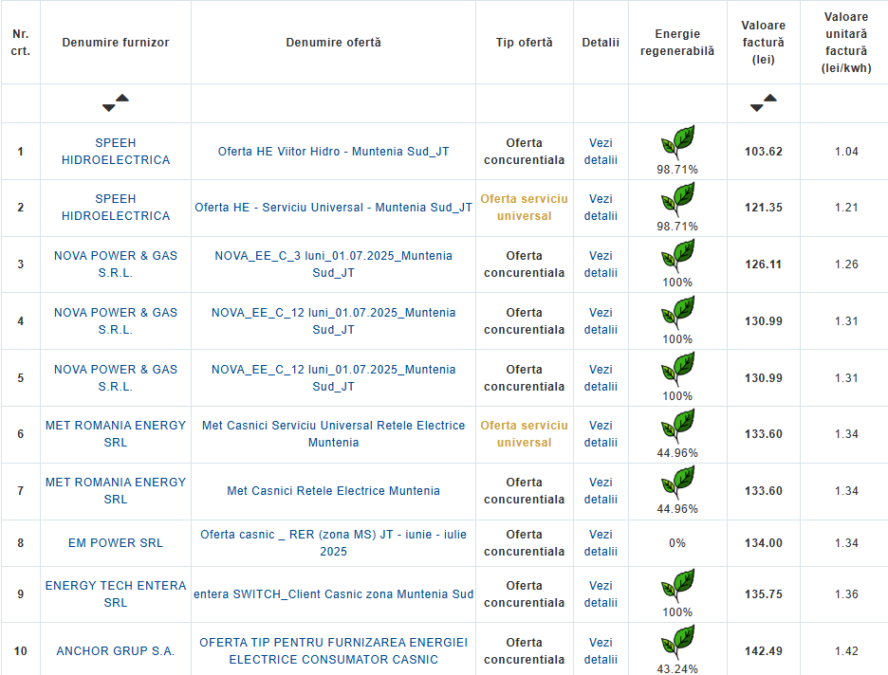Screen dimensions: 888x675
Task: Open SPEEH HIDROELECTRICA supplier link in row 1
Action: point(116,152)
